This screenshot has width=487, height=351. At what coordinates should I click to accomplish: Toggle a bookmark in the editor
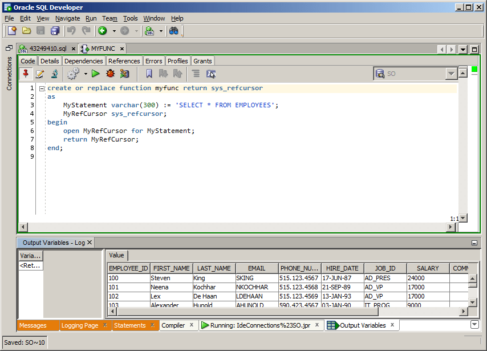[x=149, y=74]
